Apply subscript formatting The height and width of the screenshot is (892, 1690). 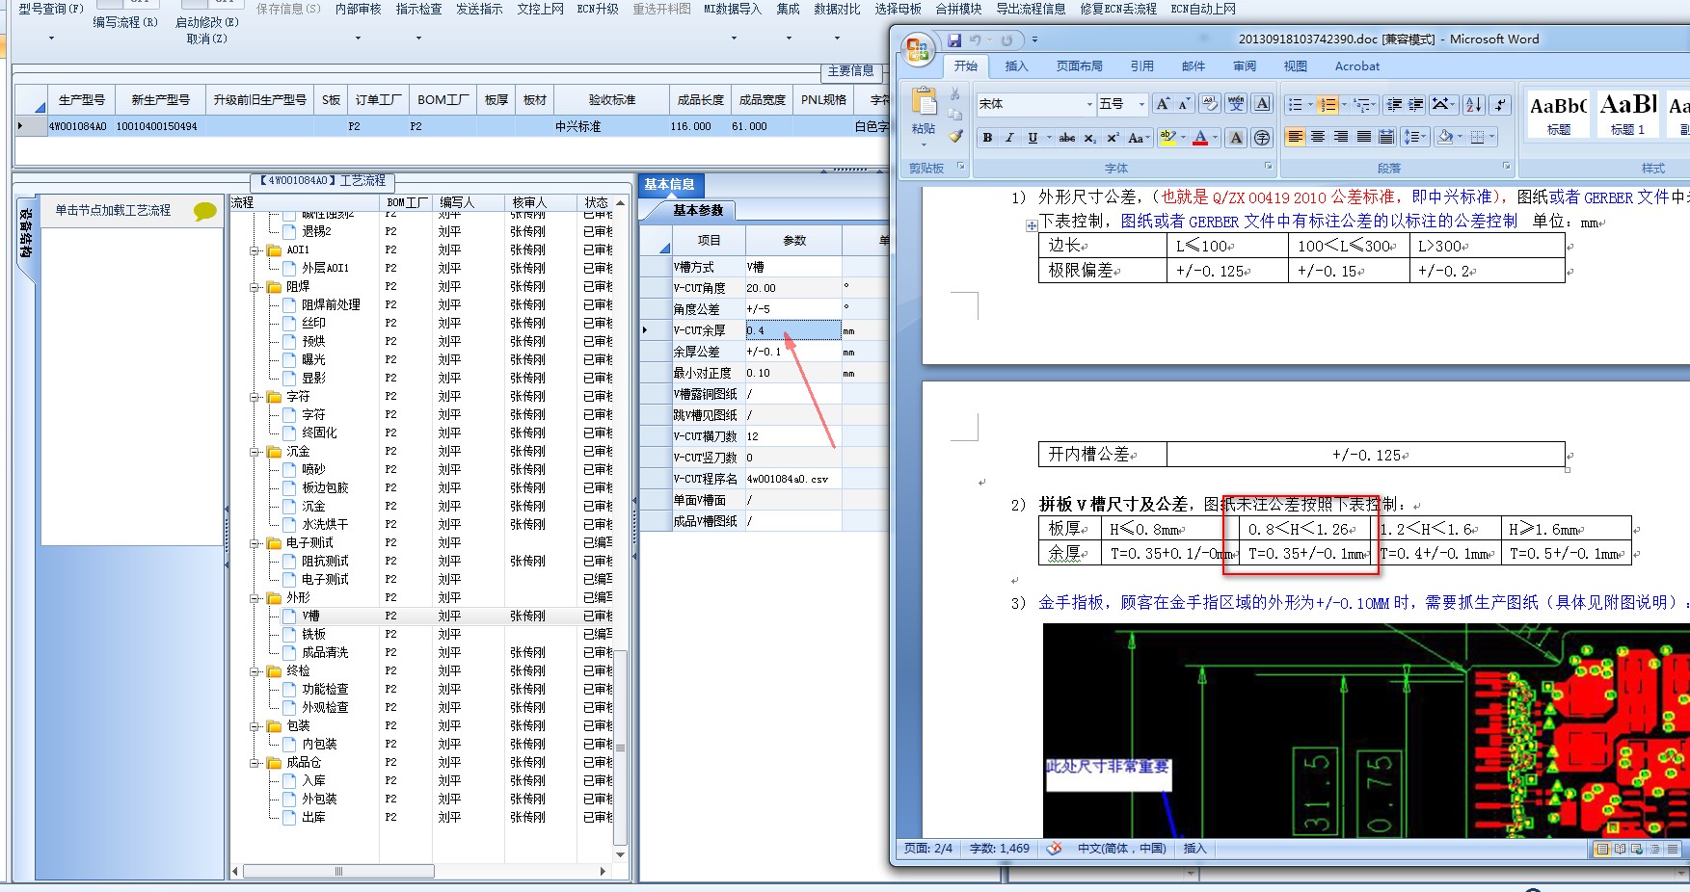point(1089,138)
